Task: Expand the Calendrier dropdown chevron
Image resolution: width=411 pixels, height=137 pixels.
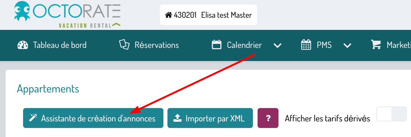Action: [x=278, y=45]
